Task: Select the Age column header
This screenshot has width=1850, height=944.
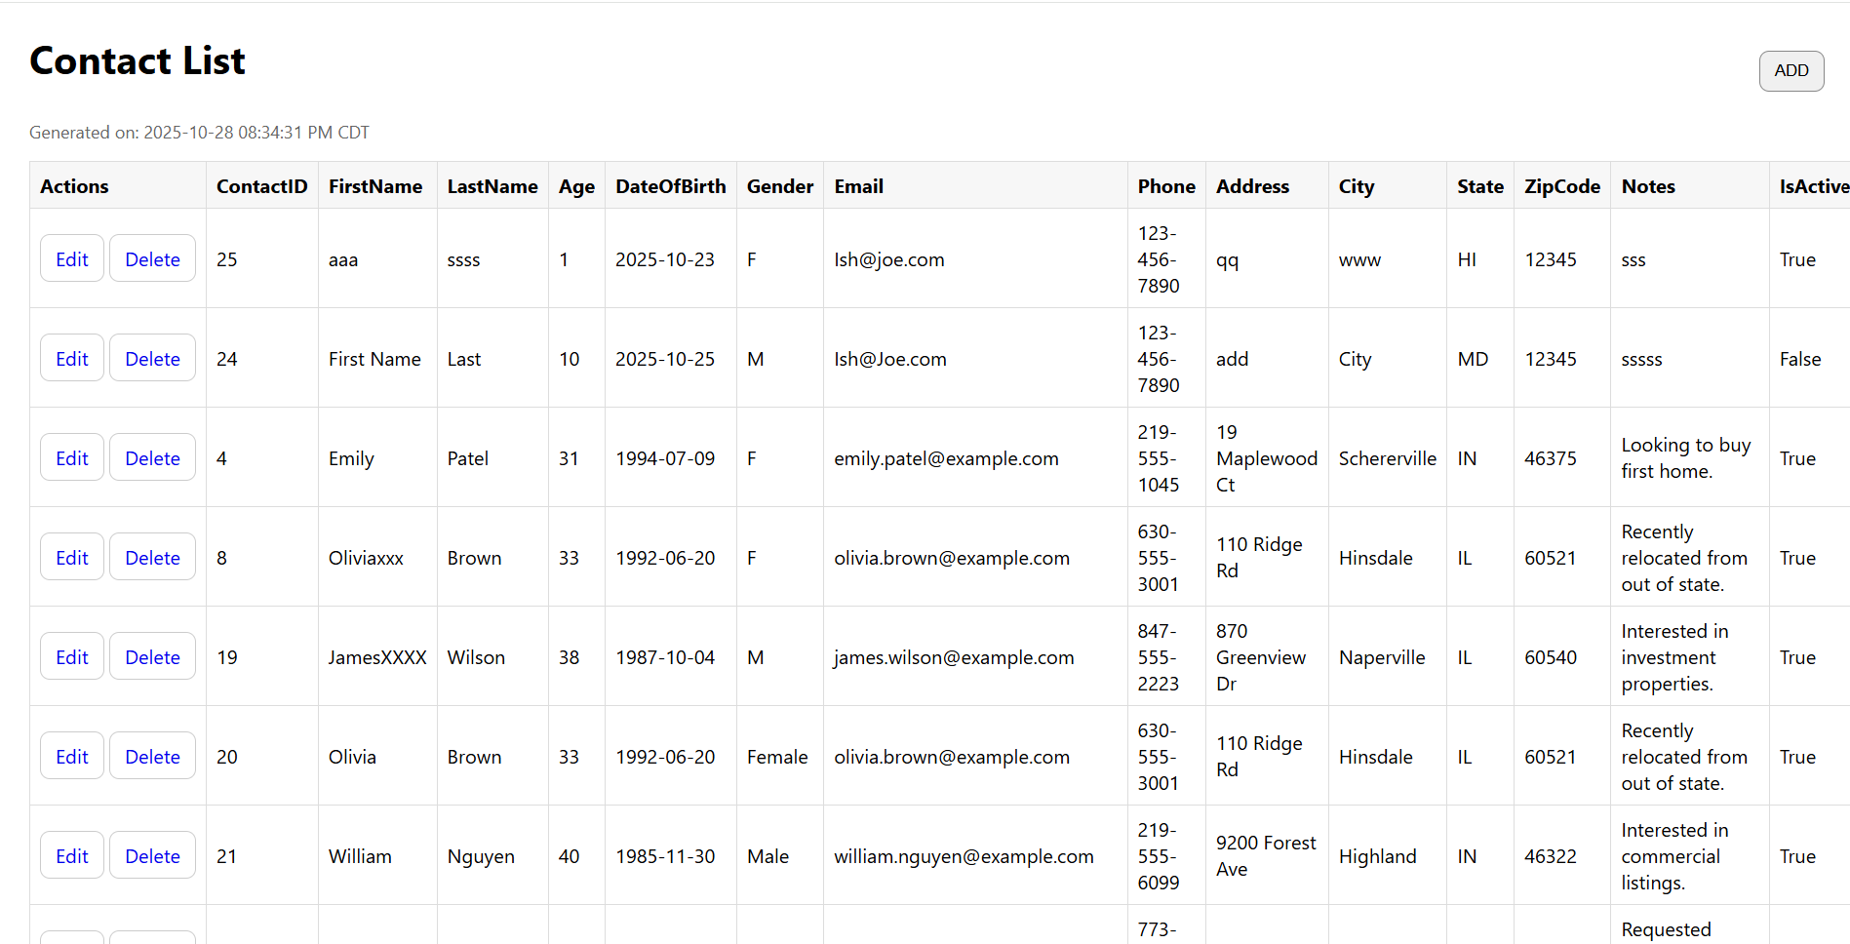Action: (x=576, y=185)
